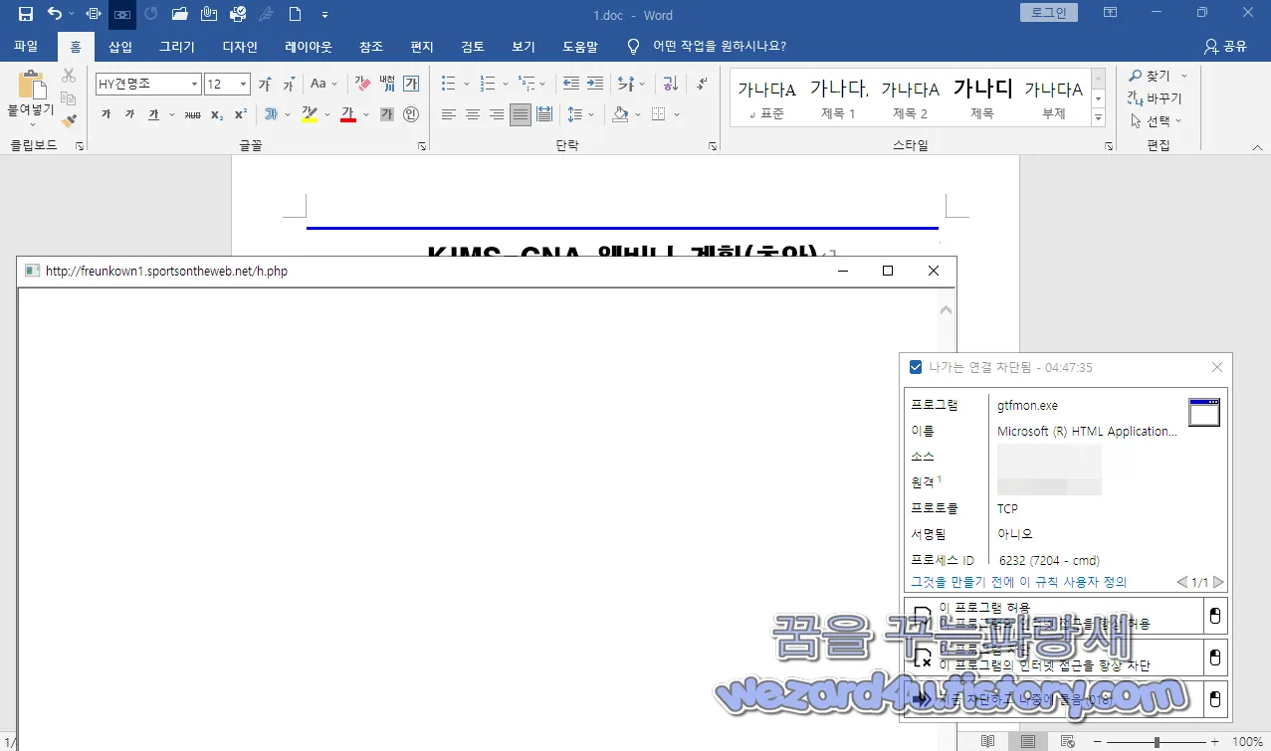Open the 검토 ribbon tab
This screenshot has width=1271, height=751.
(x=472, y=46)
